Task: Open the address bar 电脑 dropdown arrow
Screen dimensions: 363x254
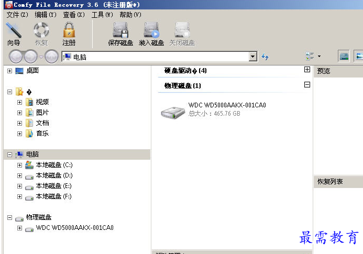Action: (253, 57)
